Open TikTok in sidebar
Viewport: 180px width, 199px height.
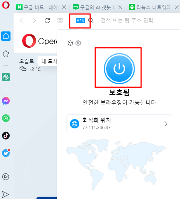6,136
